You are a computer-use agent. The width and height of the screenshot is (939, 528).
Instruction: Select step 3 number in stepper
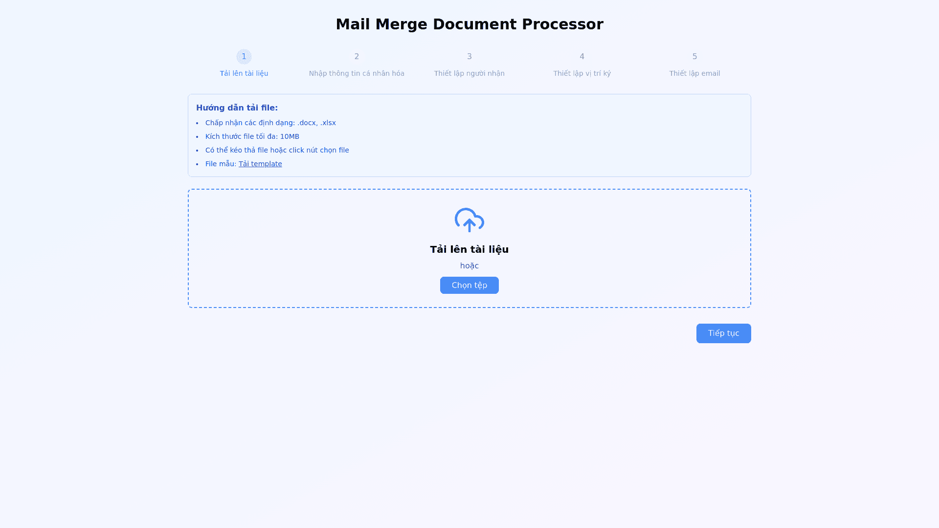(x=469, y=57)
